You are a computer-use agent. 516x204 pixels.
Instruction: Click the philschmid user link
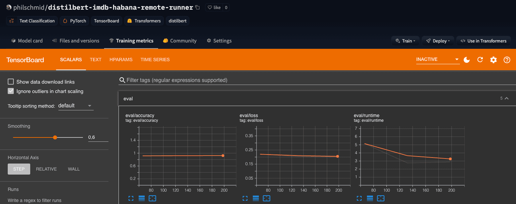click(29, 7)
